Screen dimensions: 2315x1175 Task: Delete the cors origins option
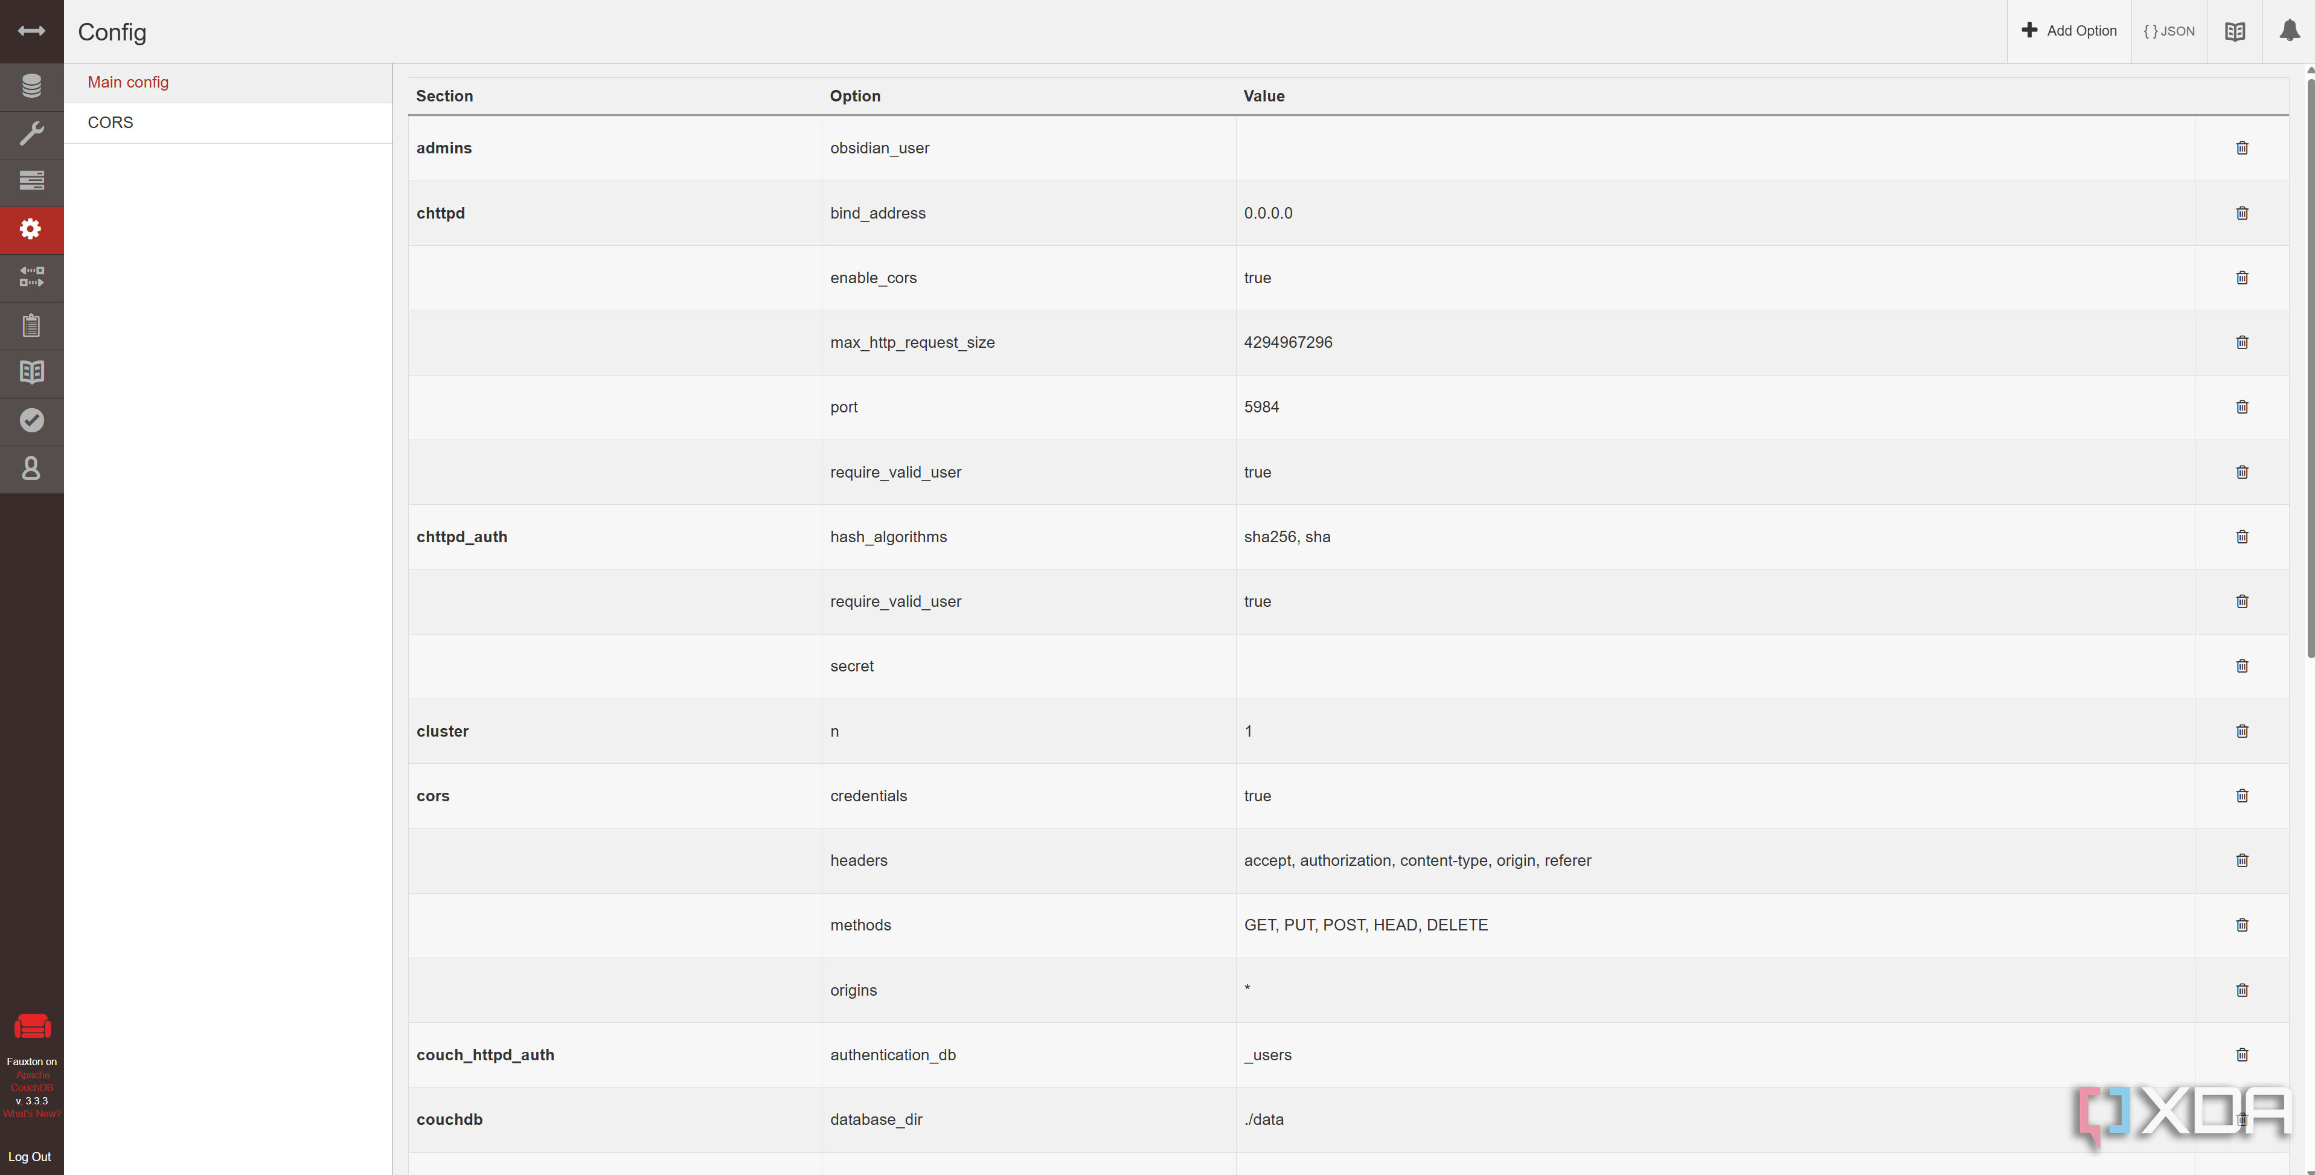(x=2242, y=990)
